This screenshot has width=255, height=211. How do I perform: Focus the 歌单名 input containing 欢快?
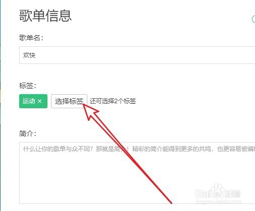coord(137,55)
